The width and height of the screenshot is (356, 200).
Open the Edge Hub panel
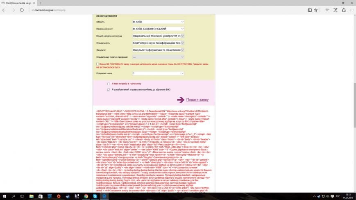(x=327, y=10)
